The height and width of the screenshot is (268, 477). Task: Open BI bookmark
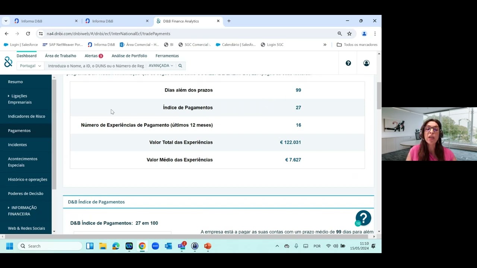pos(168,45)
